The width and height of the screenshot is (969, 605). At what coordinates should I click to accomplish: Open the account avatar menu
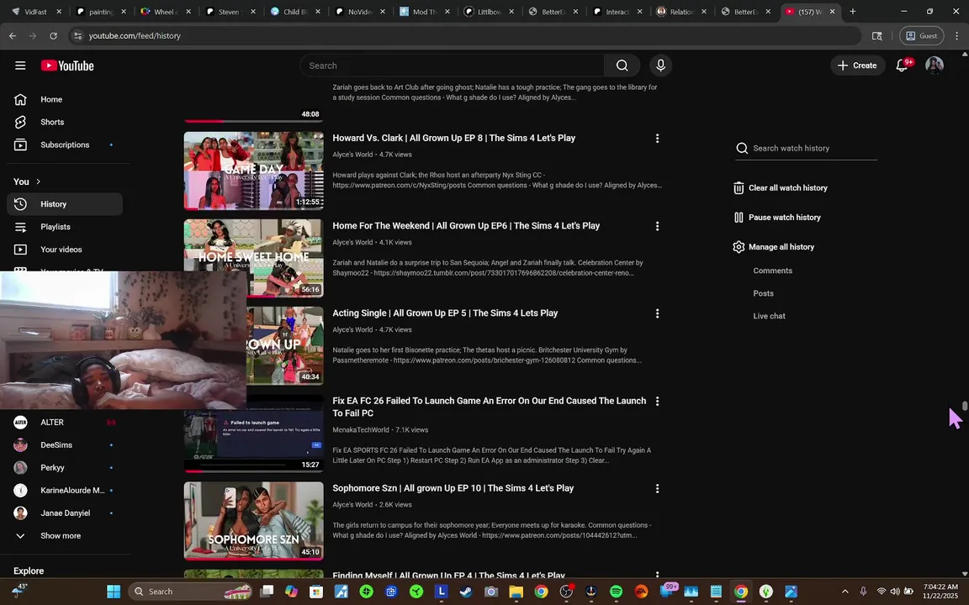click(935, 66)
